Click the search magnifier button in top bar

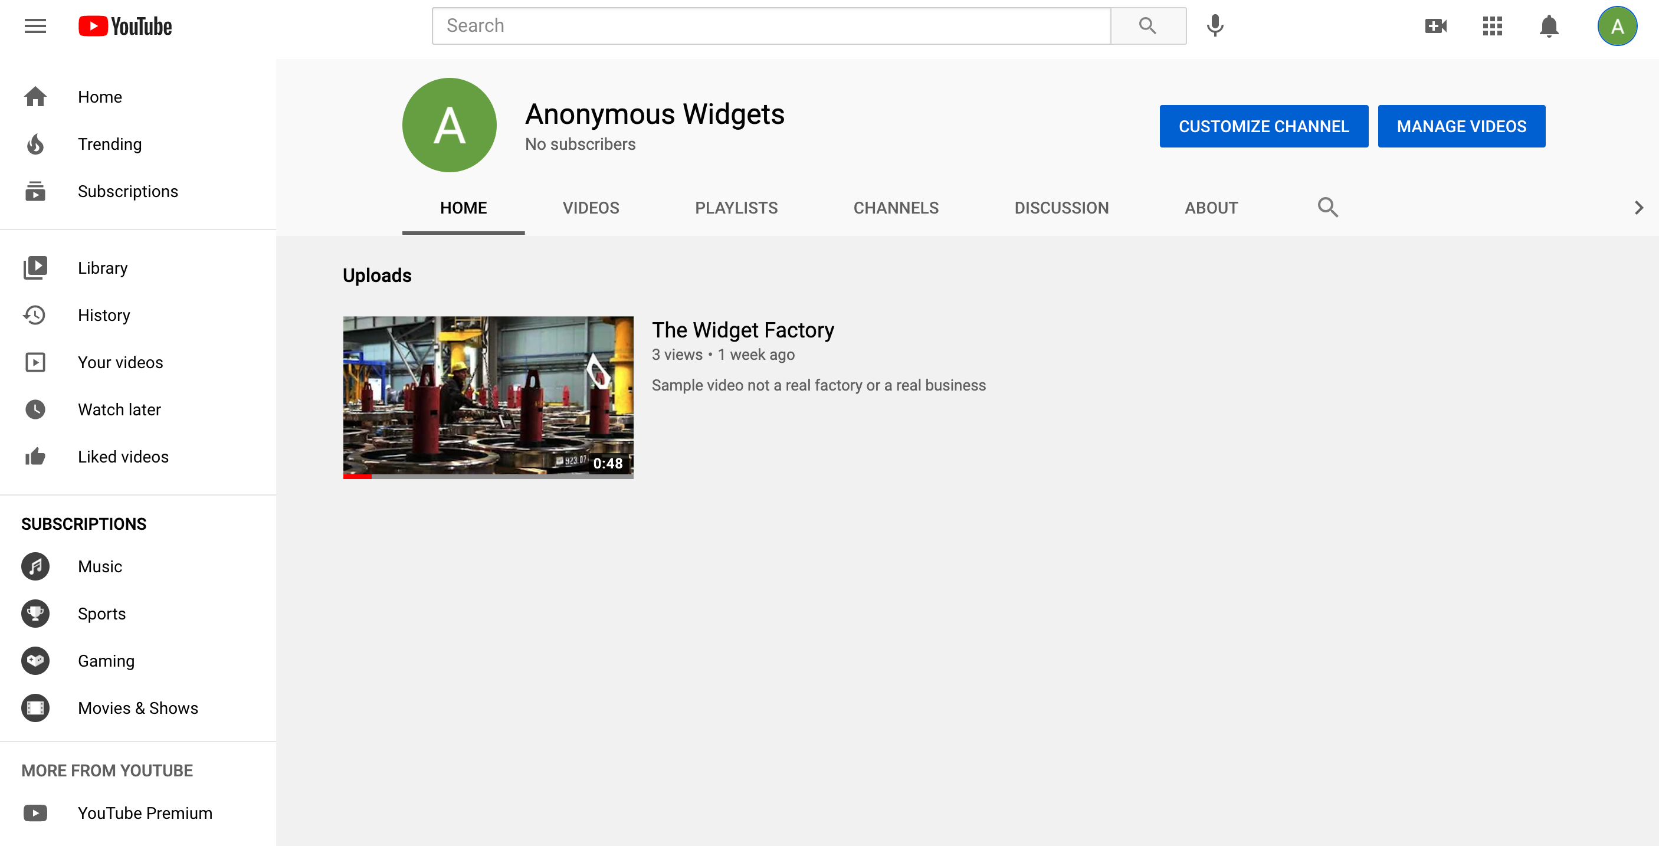pos(1147,26)
